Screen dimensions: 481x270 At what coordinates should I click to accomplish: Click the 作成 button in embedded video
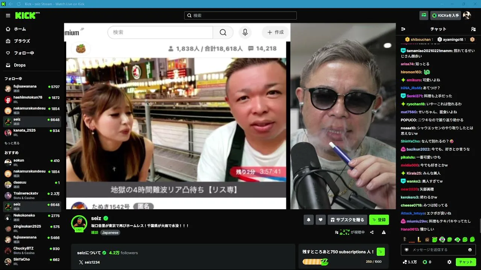(275, 32)
